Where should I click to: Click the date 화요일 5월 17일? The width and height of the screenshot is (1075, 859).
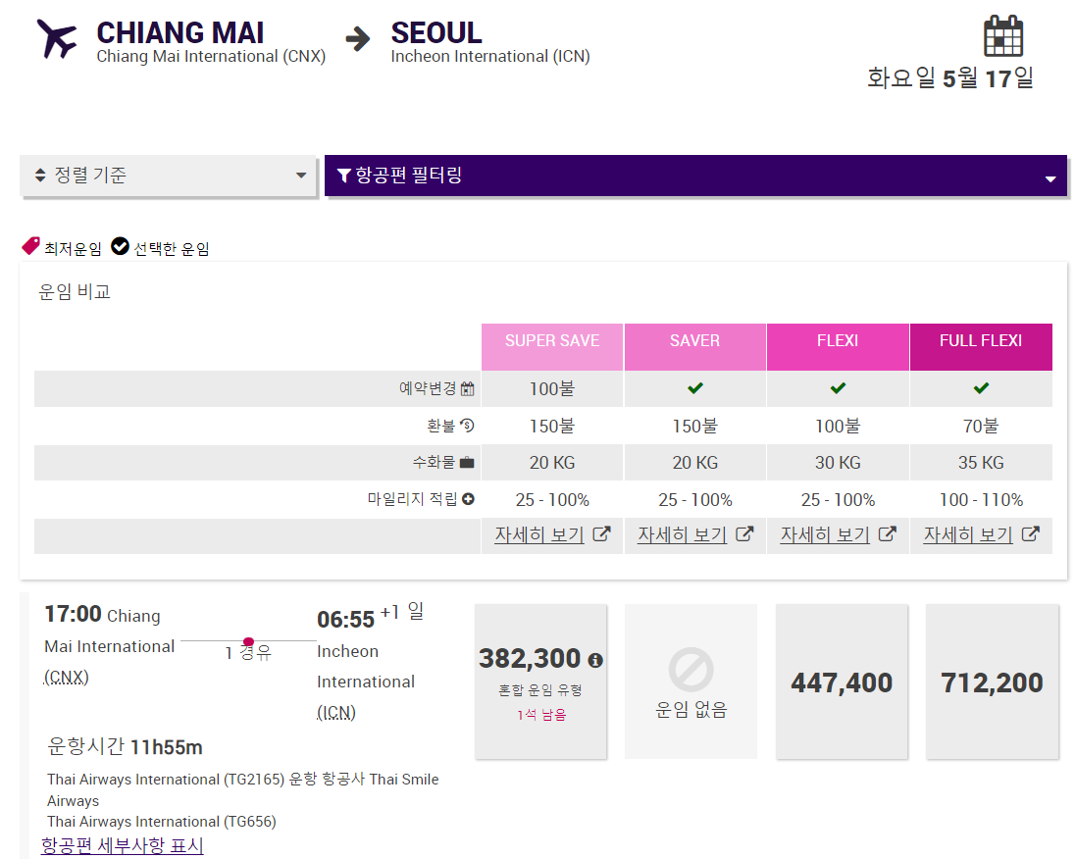coord(950,78)
